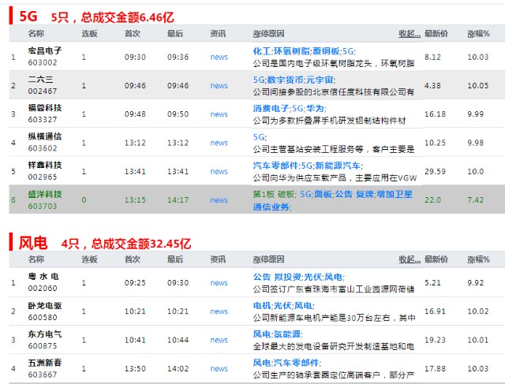
Task: Open news link for 粤水电
Action: click(219, 282)
